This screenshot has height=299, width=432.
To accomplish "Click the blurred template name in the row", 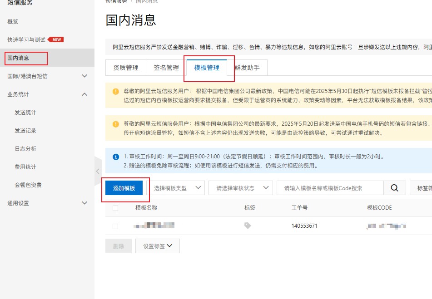I will tap(154, 225).
